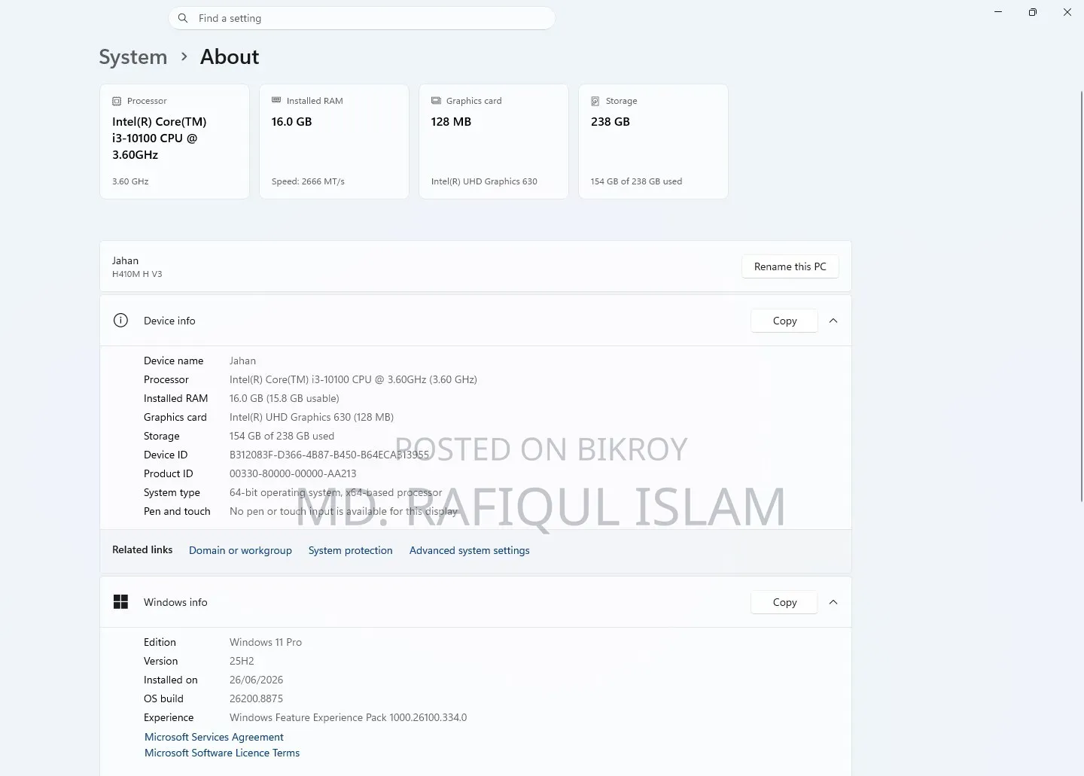The image size is (1084, 776).
Task: Click the Speed: 2666 MT/s text
Action: [x=308, y=181]
